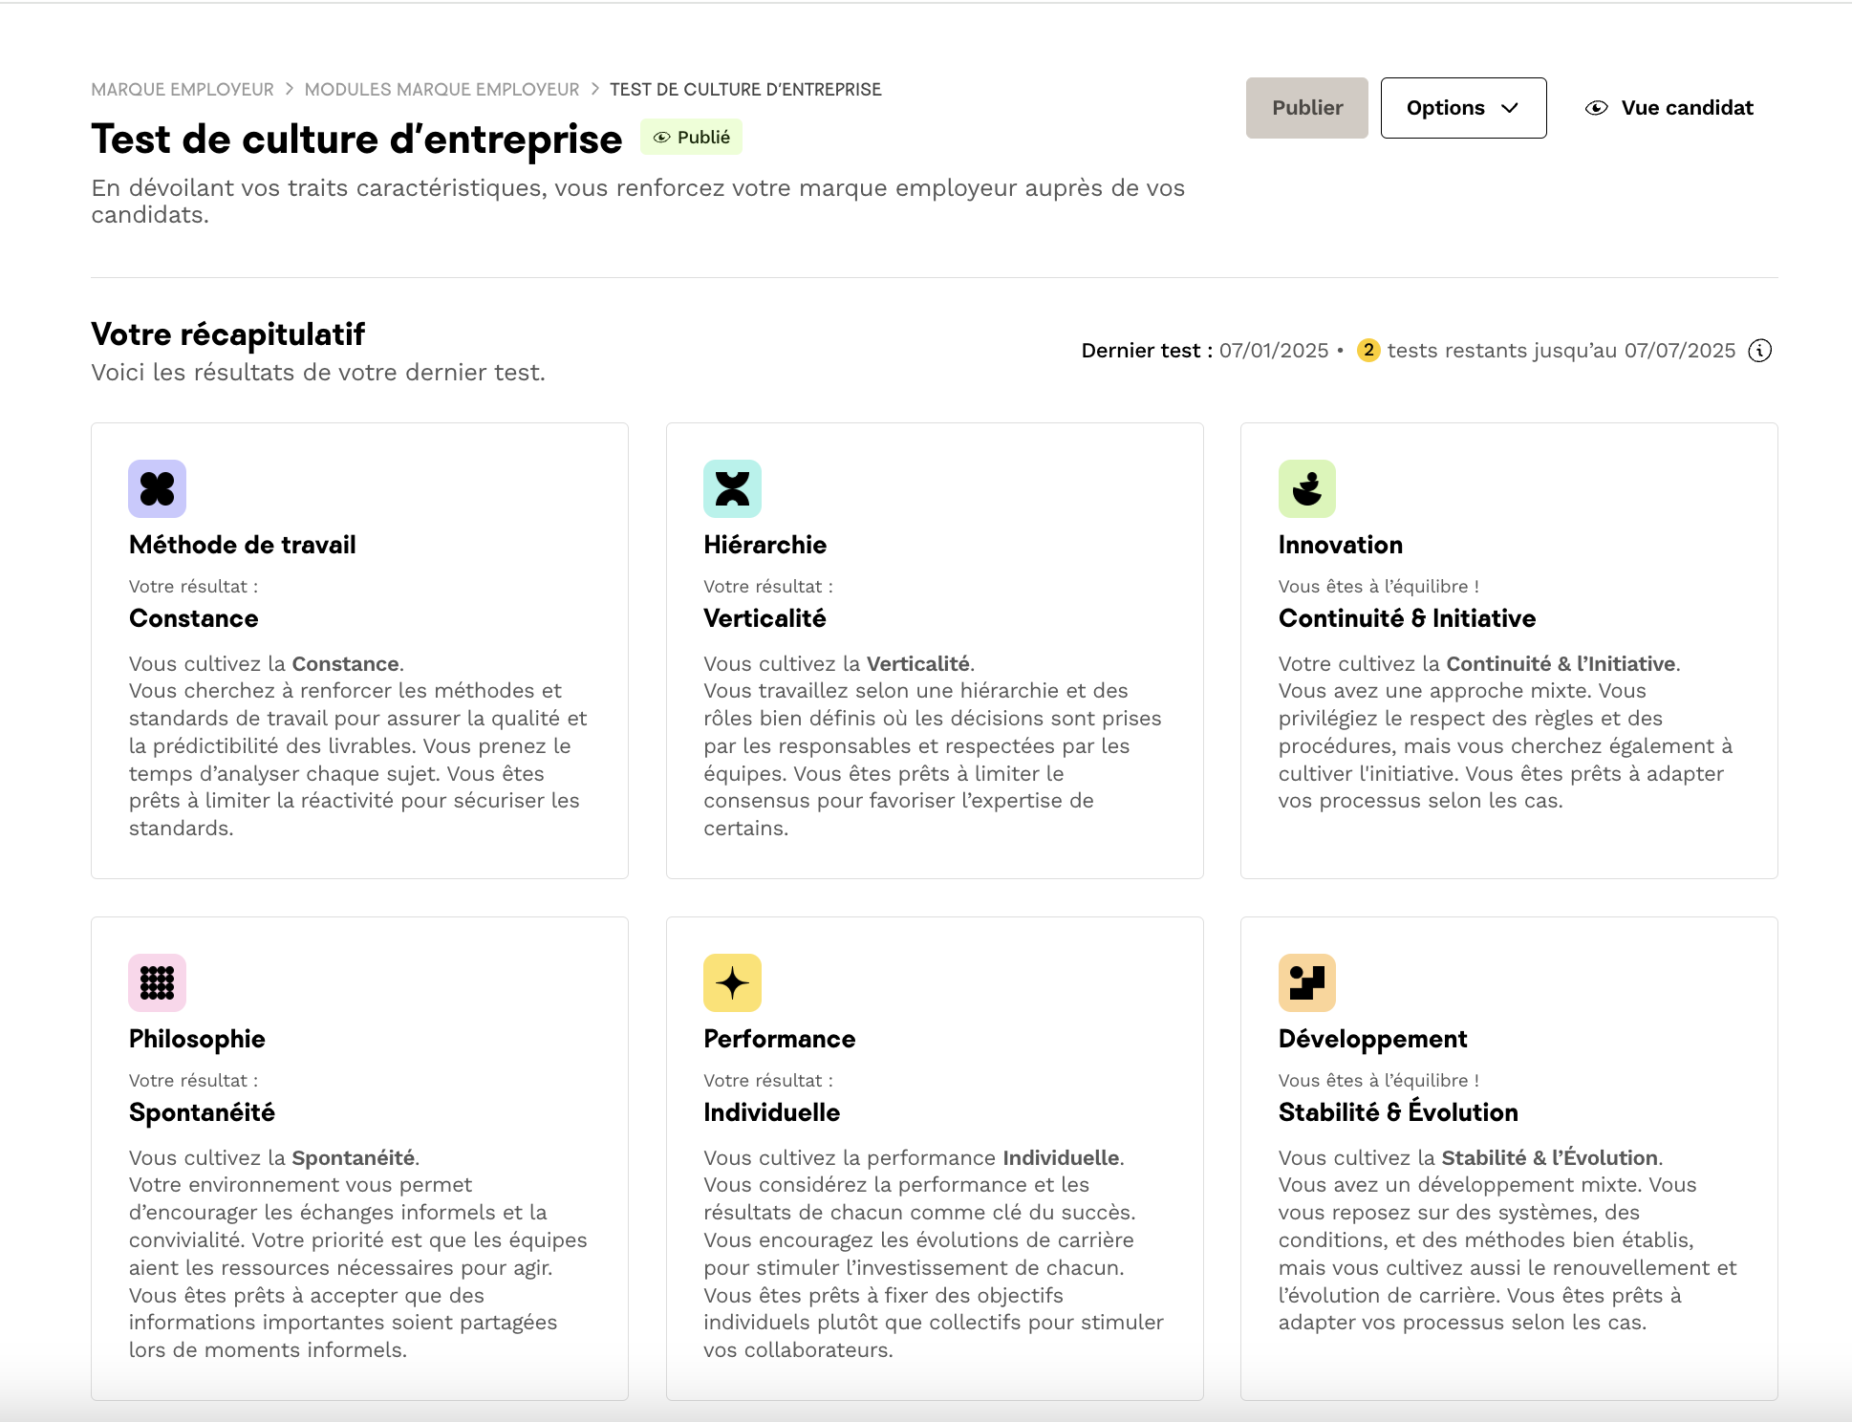The height and width of the screenshot is (1422, 1852).
Task: Go to Marque Employeur breadcrumb
Action: coord(183,90)
